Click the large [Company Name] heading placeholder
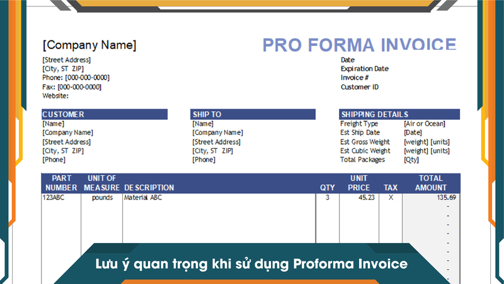The width and height of the screenshot is (504, 284). pyautogui.click(x=89, y=45)
